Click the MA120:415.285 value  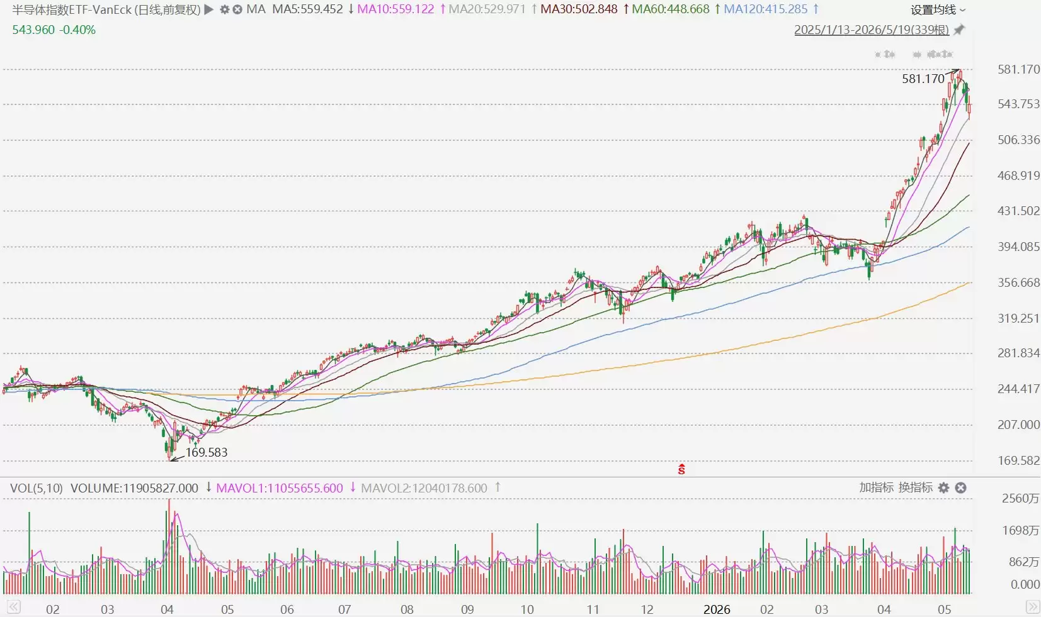(766, 9)
